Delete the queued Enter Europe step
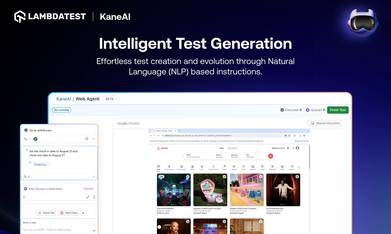The image size is (391, 234). (x=94, y=197)
